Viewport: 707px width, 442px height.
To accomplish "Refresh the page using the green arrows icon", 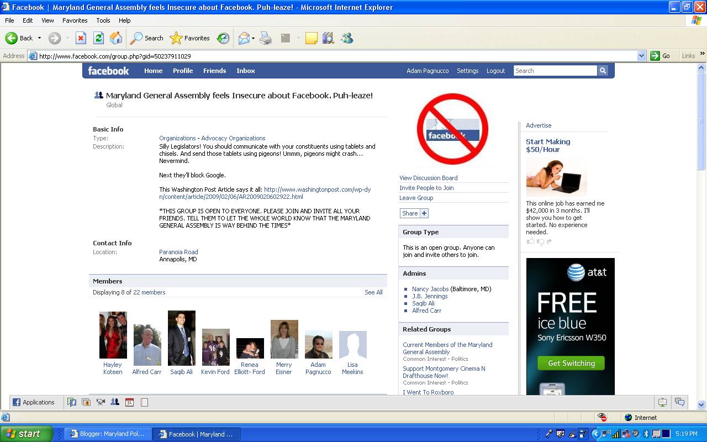I will pyautogui.click(x=98, y=38).
